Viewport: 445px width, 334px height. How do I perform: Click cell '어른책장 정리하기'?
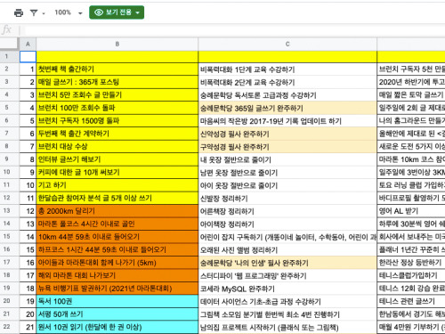point(287,211)
